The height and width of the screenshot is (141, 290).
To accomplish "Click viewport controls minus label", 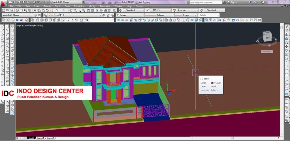I will (x=18, y=26).
